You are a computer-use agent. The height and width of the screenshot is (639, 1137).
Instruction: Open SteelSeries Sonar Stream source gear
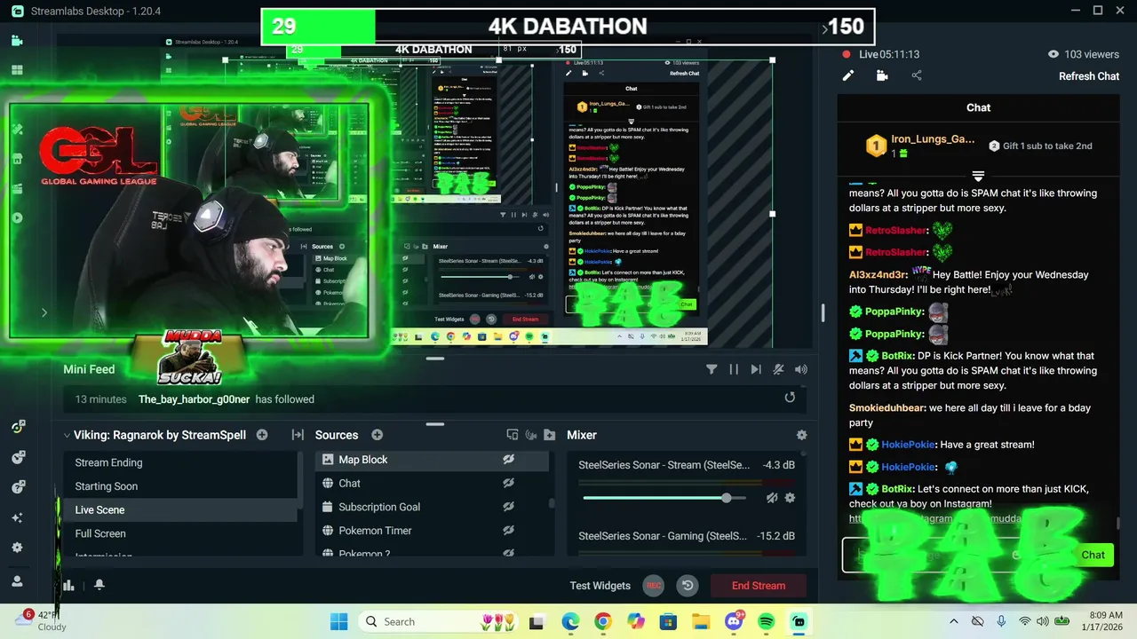click(x=790, y=498)
